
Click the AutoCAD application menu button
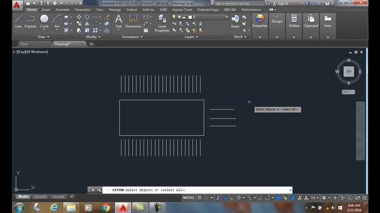pos(17,5)
